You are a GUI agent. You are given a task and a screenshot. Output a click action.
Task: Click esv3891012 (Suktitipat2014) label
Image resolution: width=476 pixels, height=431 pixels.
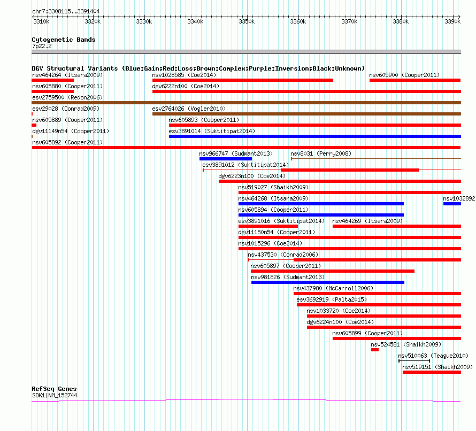(245, 165)
